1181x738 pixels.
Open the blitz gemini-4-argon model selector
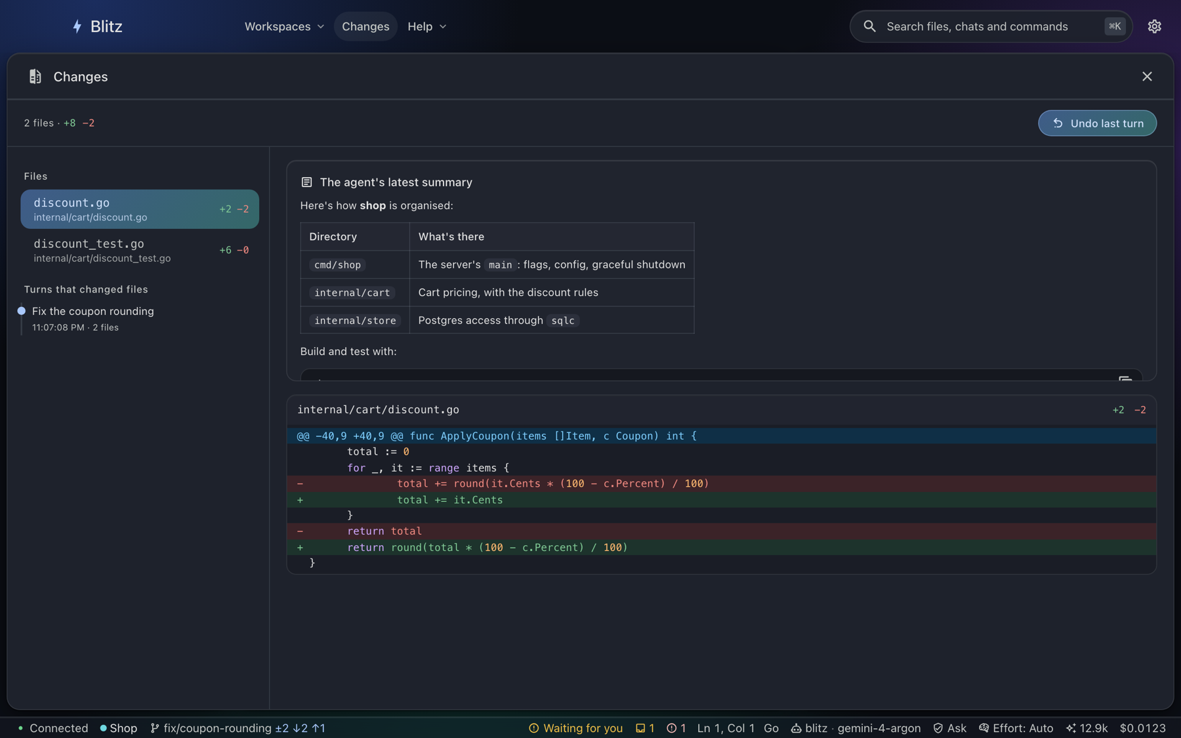(x=856, y=728)
